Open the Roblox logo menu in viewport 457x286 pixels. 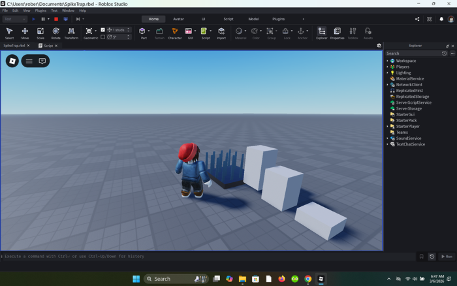(12, 61)
